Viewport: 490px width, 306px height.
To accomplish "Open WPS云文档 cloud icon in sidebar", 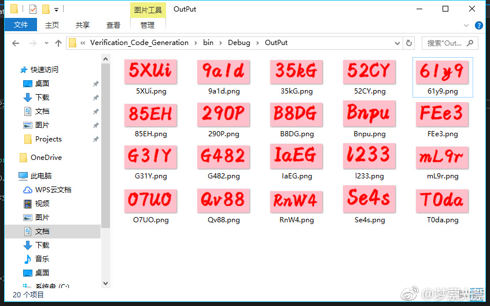I will pos(27,190).
